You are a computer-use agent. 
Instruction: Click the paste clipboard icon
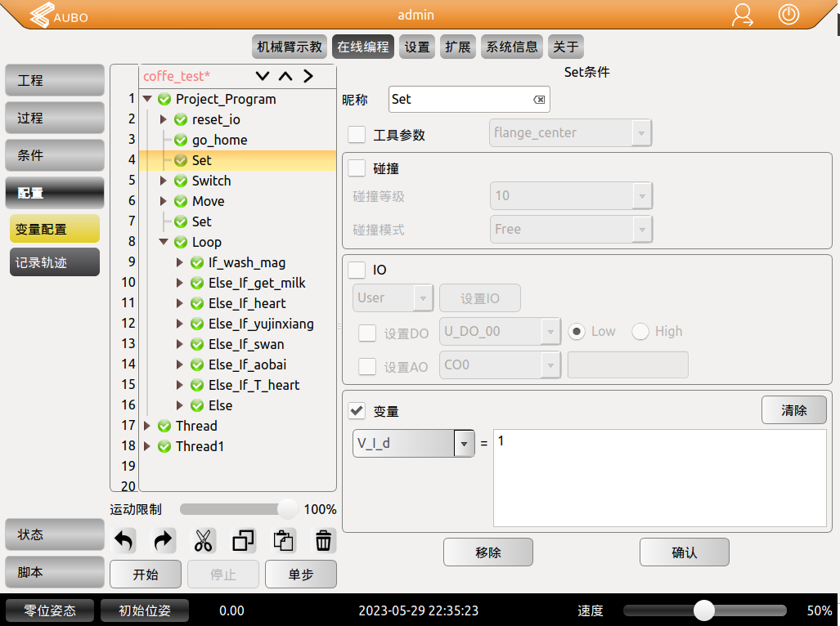[284, 540]
